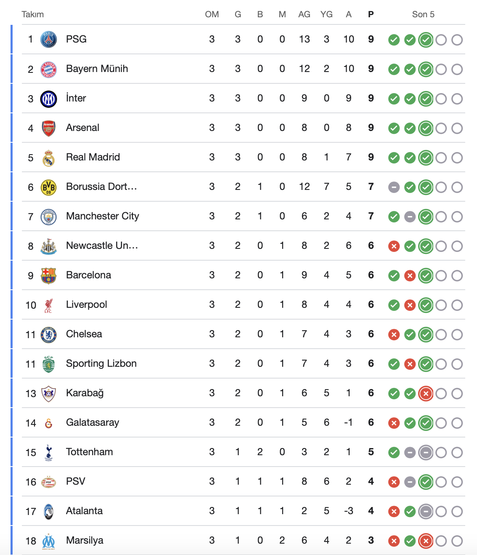
Task: Select the Son 5 column header
Action: tap(423, 14)
